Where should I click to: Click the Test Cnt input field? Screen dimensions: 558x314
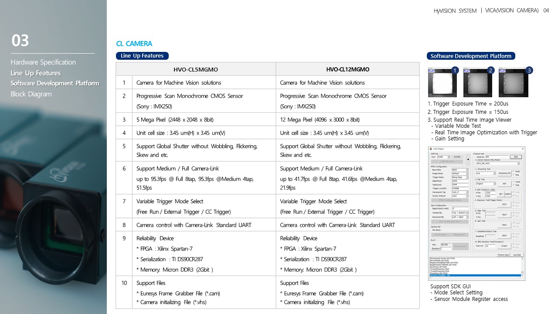[x=490, y=246]
